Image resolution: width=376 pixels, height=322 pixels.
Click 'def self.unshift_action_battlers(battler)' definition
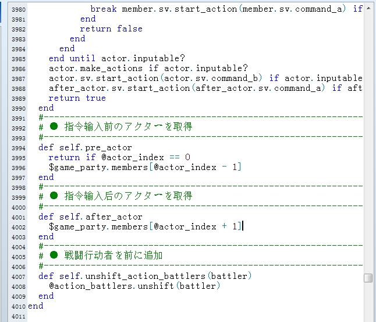tap(145, 276)
